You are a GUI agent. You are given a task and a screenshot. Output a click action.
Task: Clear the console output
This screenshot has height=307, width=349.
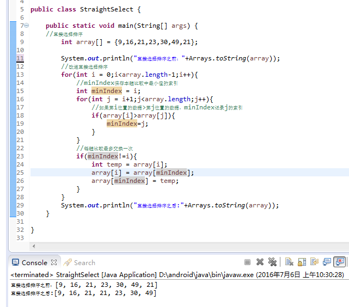[289, 262]
